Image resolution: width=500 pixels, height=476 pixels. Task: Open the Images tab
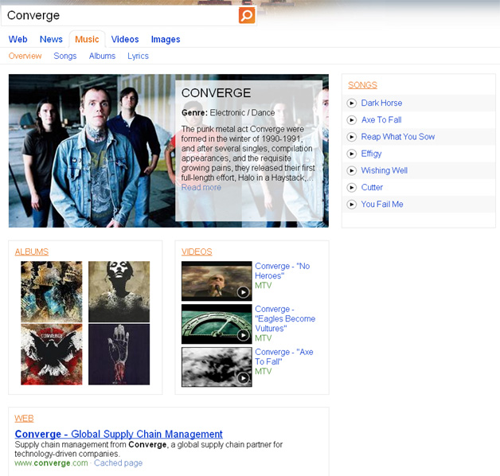point(166,39)
